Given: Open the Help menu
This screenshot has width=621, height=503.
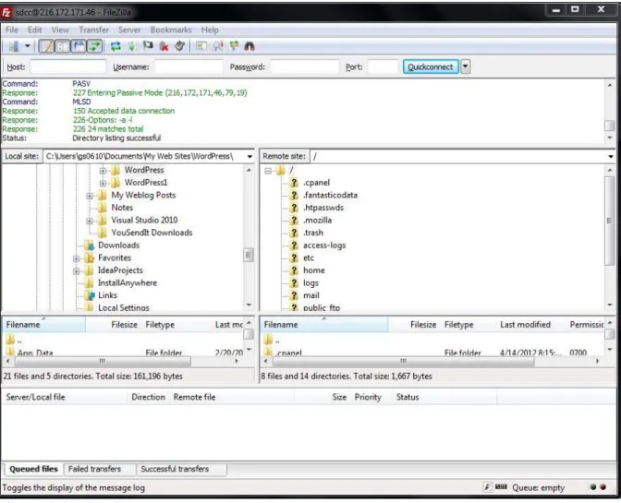Looking at the screenshot, I should pos(210,30).
